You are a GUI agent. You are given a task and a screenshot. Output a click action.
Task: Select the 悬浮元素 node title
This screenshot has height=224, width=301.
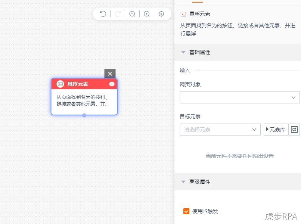tap(78, 84)
